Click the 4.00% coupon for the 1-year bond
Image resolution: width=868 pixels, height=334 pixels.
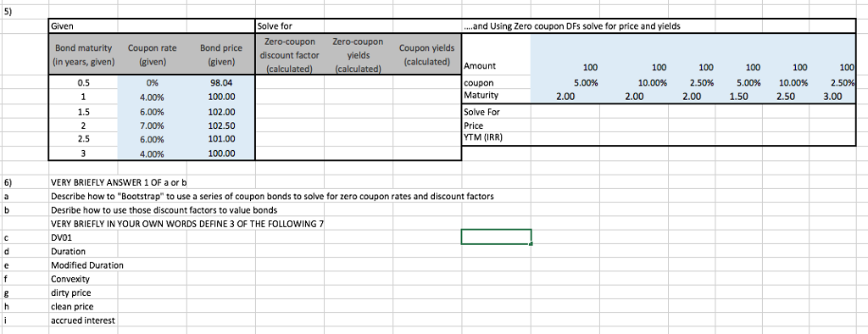tap(153, 97)
